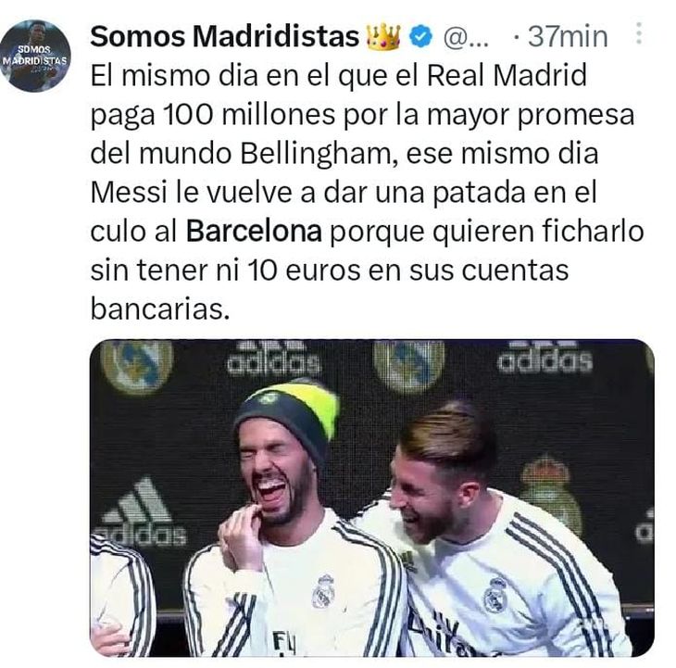Click the Real Madrid crest on right jersey
The image size is (676, 668).
click(x=494, y=595)
